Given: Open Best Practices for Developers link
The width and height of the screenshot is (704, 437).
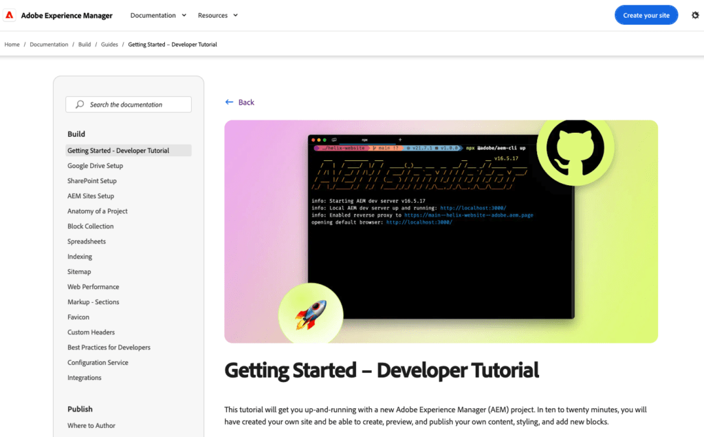Looking at the screenshot, I should point(109,347).
